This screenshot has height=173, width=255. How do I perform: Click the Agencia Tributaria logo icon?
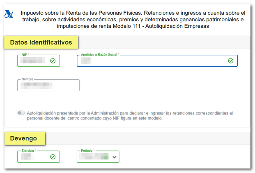coord(9,15)
